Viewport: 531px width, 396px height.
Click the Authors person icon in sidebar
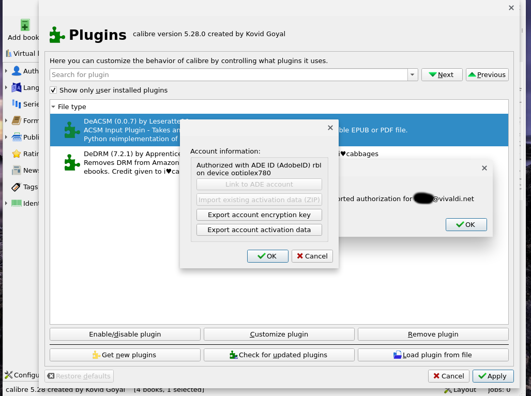pyautogui.click(x=17, y=71)
